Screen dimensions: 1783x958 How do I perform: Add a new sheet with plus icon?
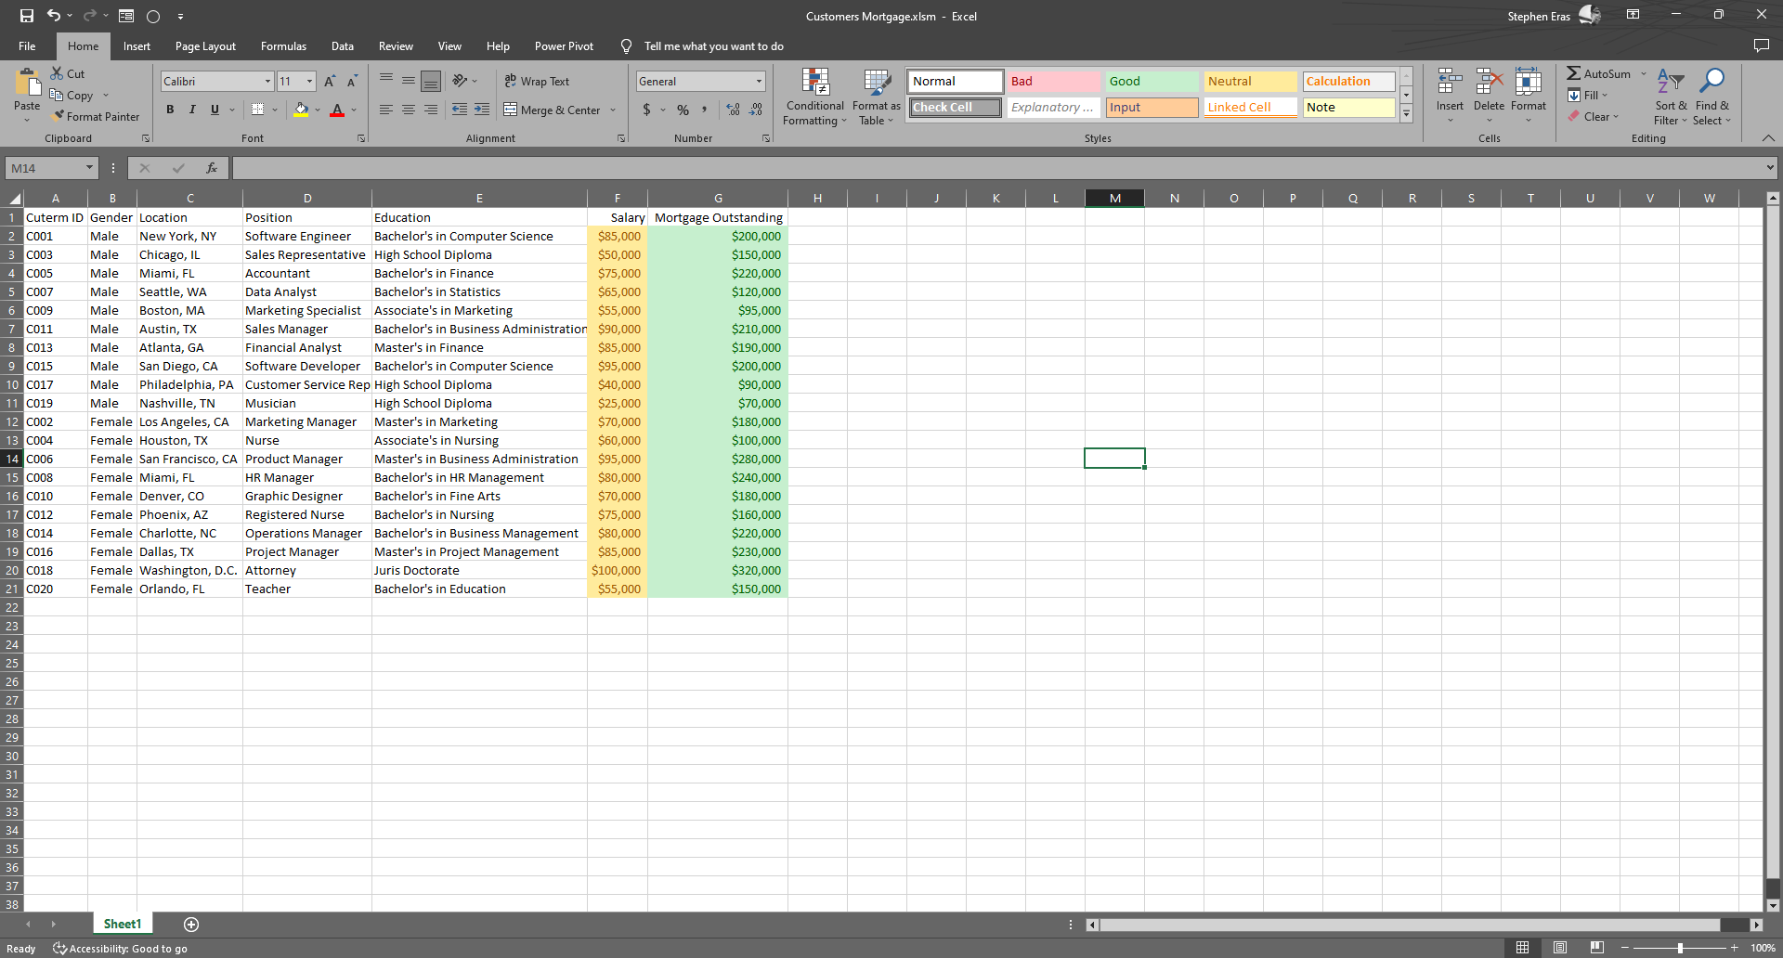[191, 924]
